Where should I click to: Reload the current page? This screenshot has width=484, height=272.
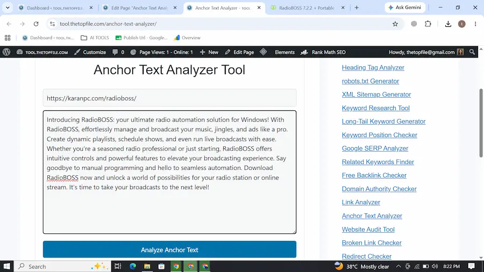tap(36, 24)
